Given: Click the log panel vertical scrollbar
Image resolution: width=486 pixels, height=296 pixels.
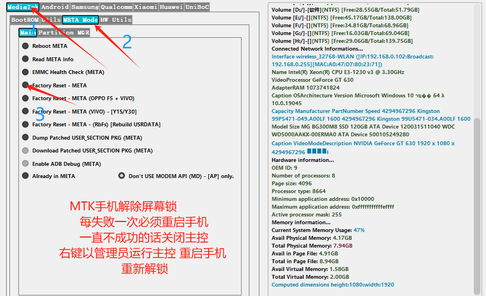Looking at the screenshot, I should 477,206.
